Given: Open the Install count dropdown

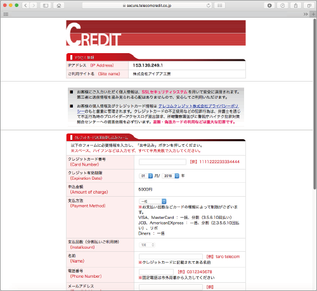Looking at the screenshot, I should (147, 245).
